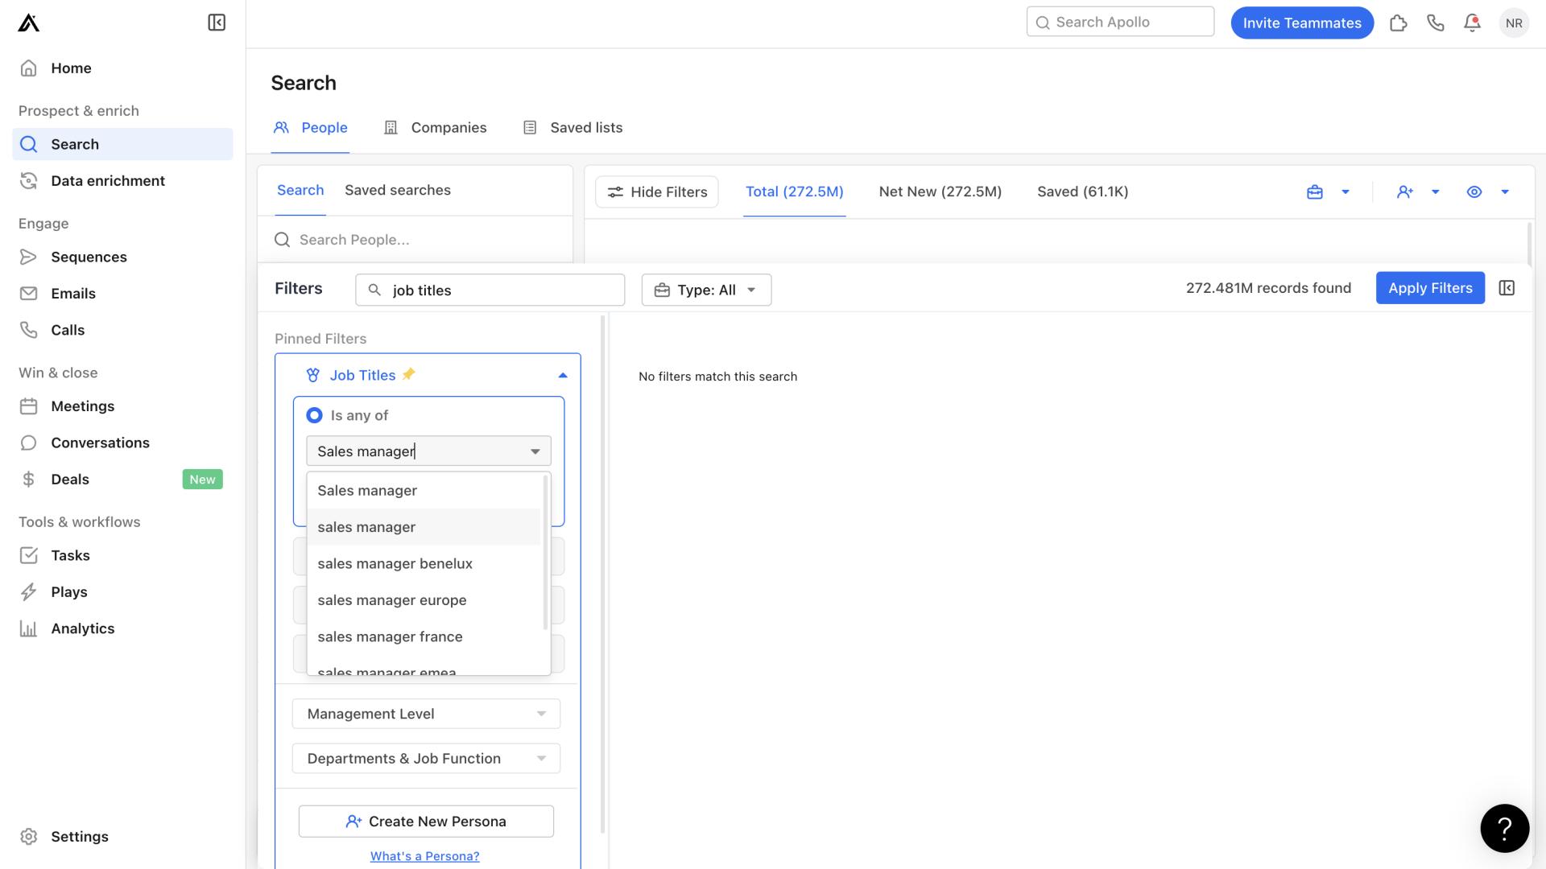Open the Saved searches tab
This screenshot has height=869, width=1546.
(398, 191)
